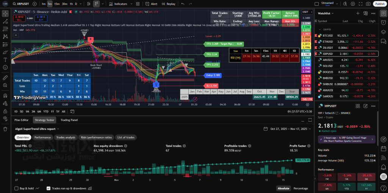Image resolution: width=388 pixels, height=193 pixels.
Task: Toggle stay-in-drawing-mode pencil lock icon
Action: pos(5,103)
